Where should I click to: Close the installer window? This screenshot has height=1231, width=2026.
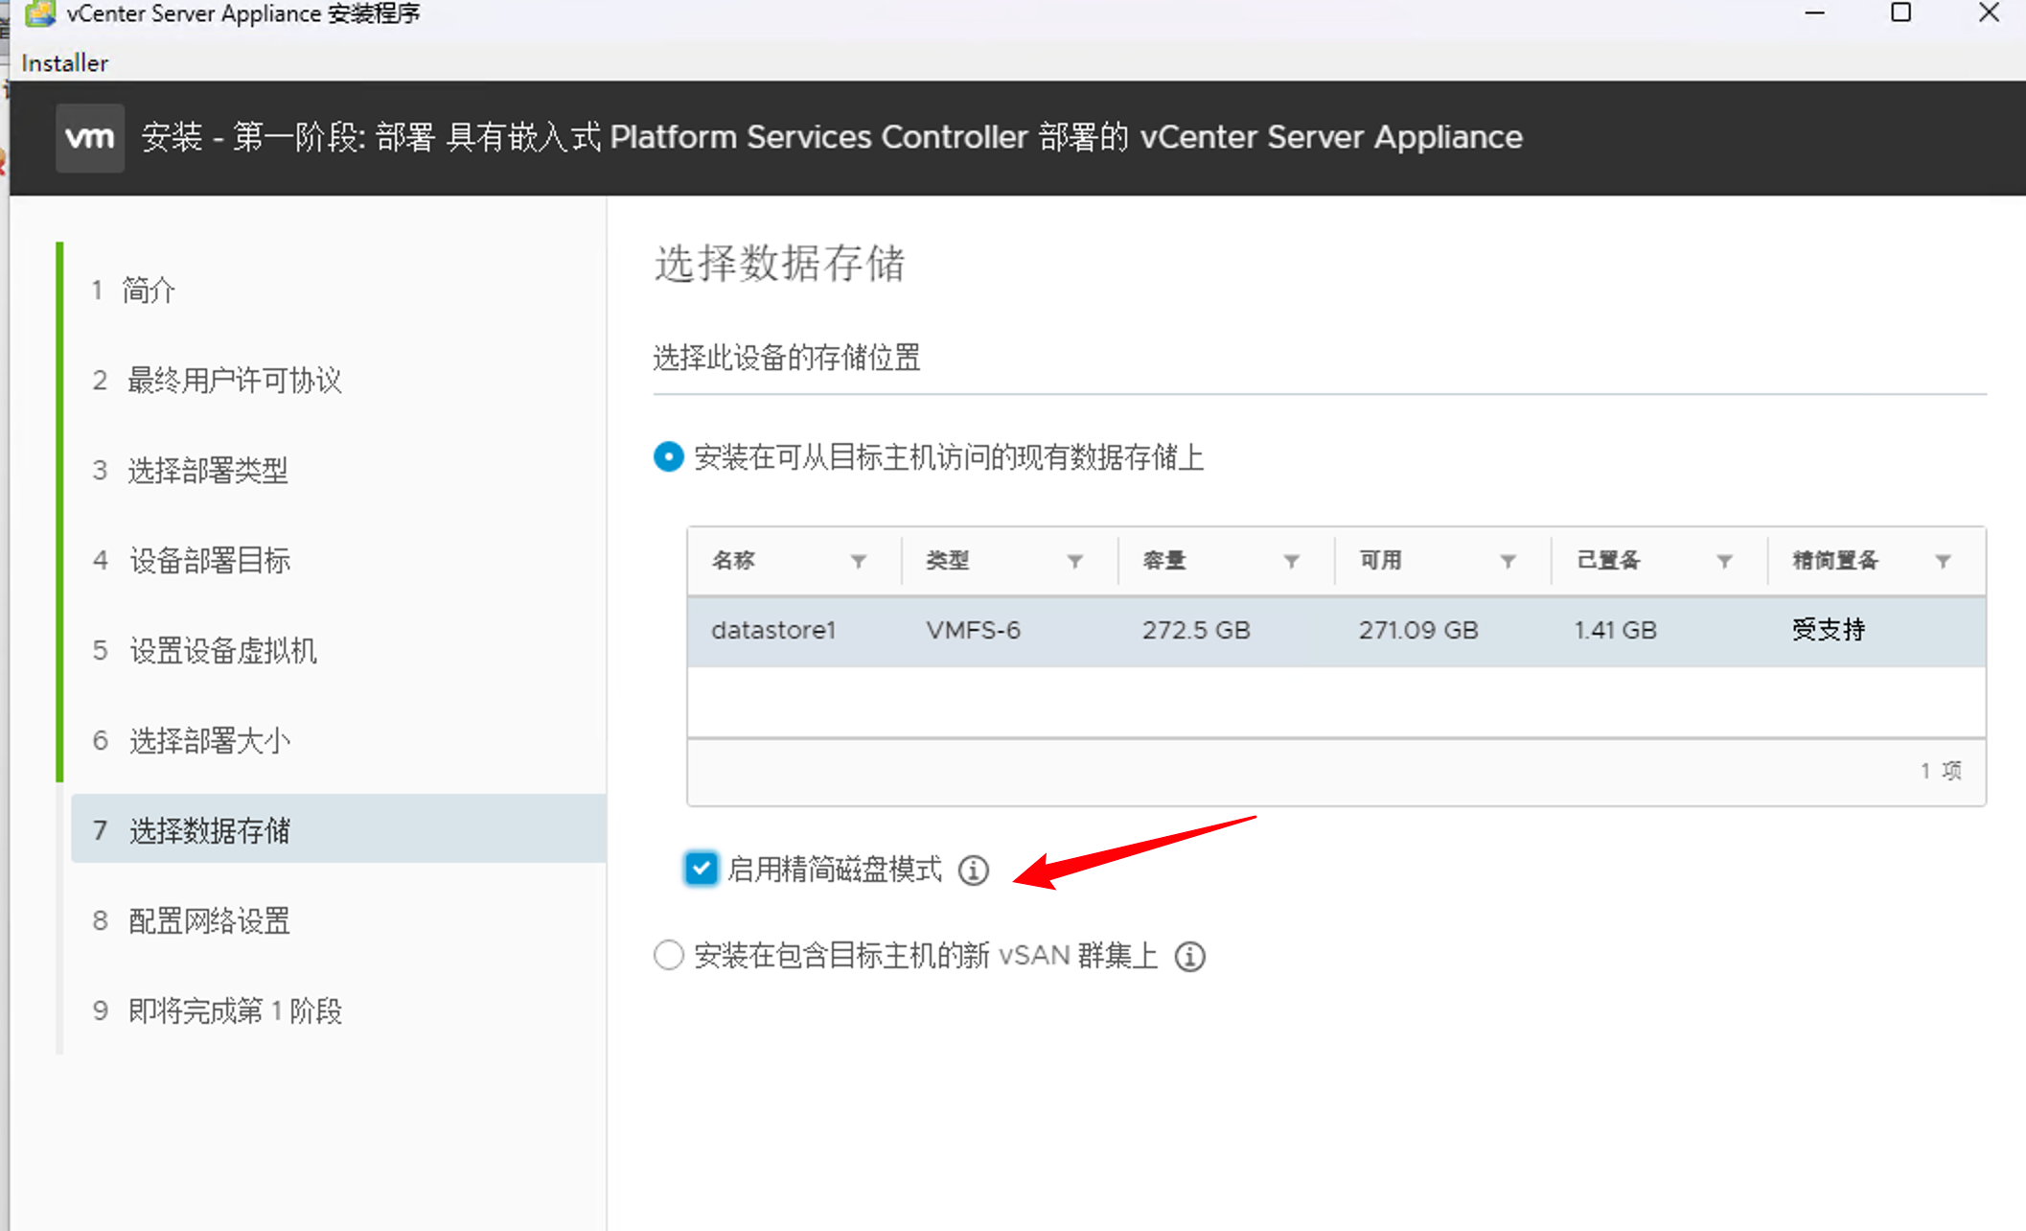point(1989,13)
